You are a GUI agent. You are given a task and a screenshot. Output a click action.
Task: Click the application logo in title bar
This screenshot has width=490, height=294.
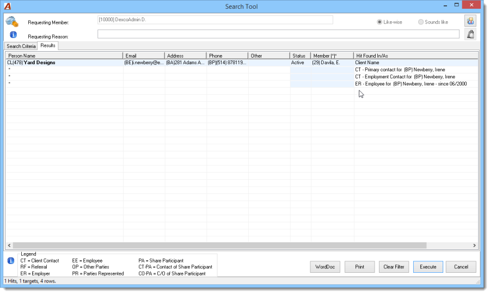(x=8, y=6)
